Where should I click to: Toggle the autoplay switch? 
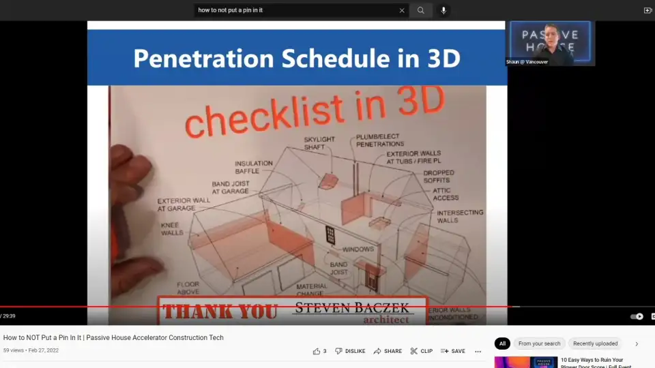click(637, 316)
